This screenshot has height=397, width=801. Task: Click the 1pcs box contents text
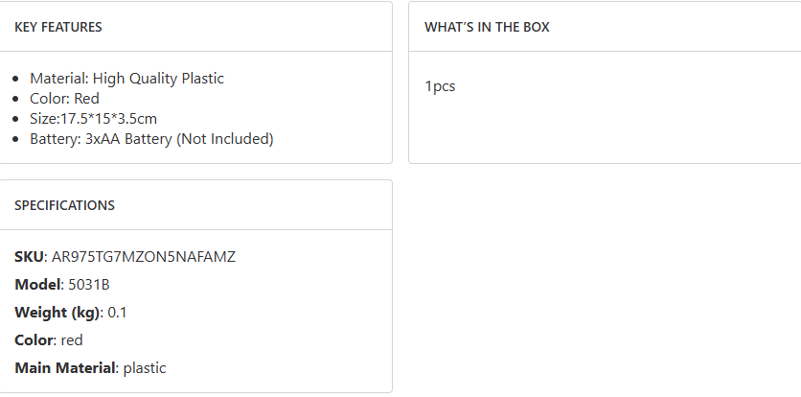(x=440, y=86)
